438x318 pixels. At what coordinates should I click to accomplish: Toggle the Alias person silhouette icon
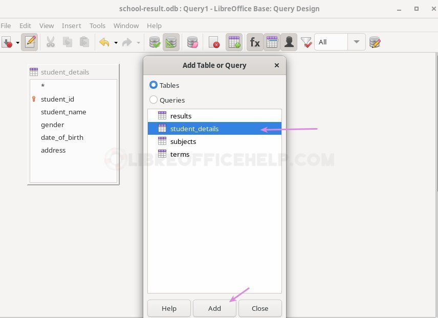point(289,42)
